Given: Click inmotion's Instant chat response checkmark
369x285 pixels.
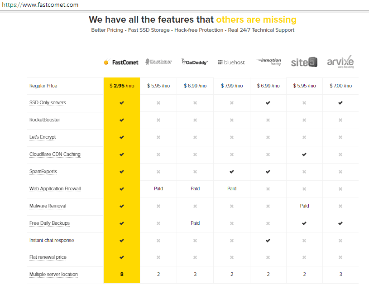Looking at the screenshot, I should coord(268,241).
